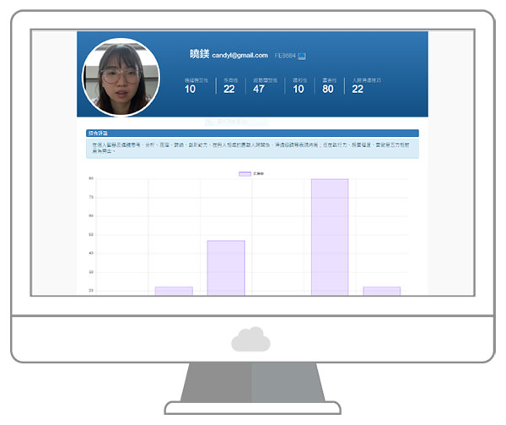Click the cloud logo on the monitor
The height and width of the screenshot is (425, 506).
tap(250, 340)
